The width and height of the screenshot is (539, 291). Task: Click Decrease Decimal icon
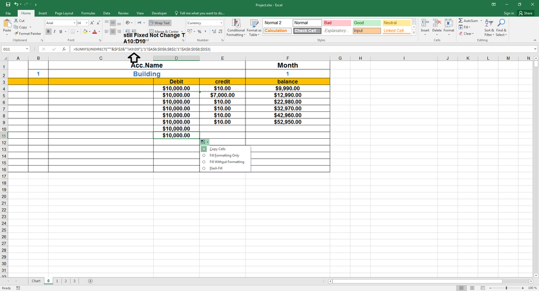pyautogui.click(x=221, y=32)
